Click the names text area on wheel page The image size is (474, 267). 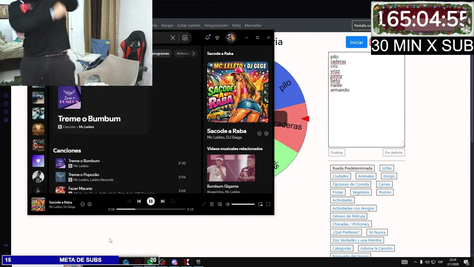[x=366, y=99]
